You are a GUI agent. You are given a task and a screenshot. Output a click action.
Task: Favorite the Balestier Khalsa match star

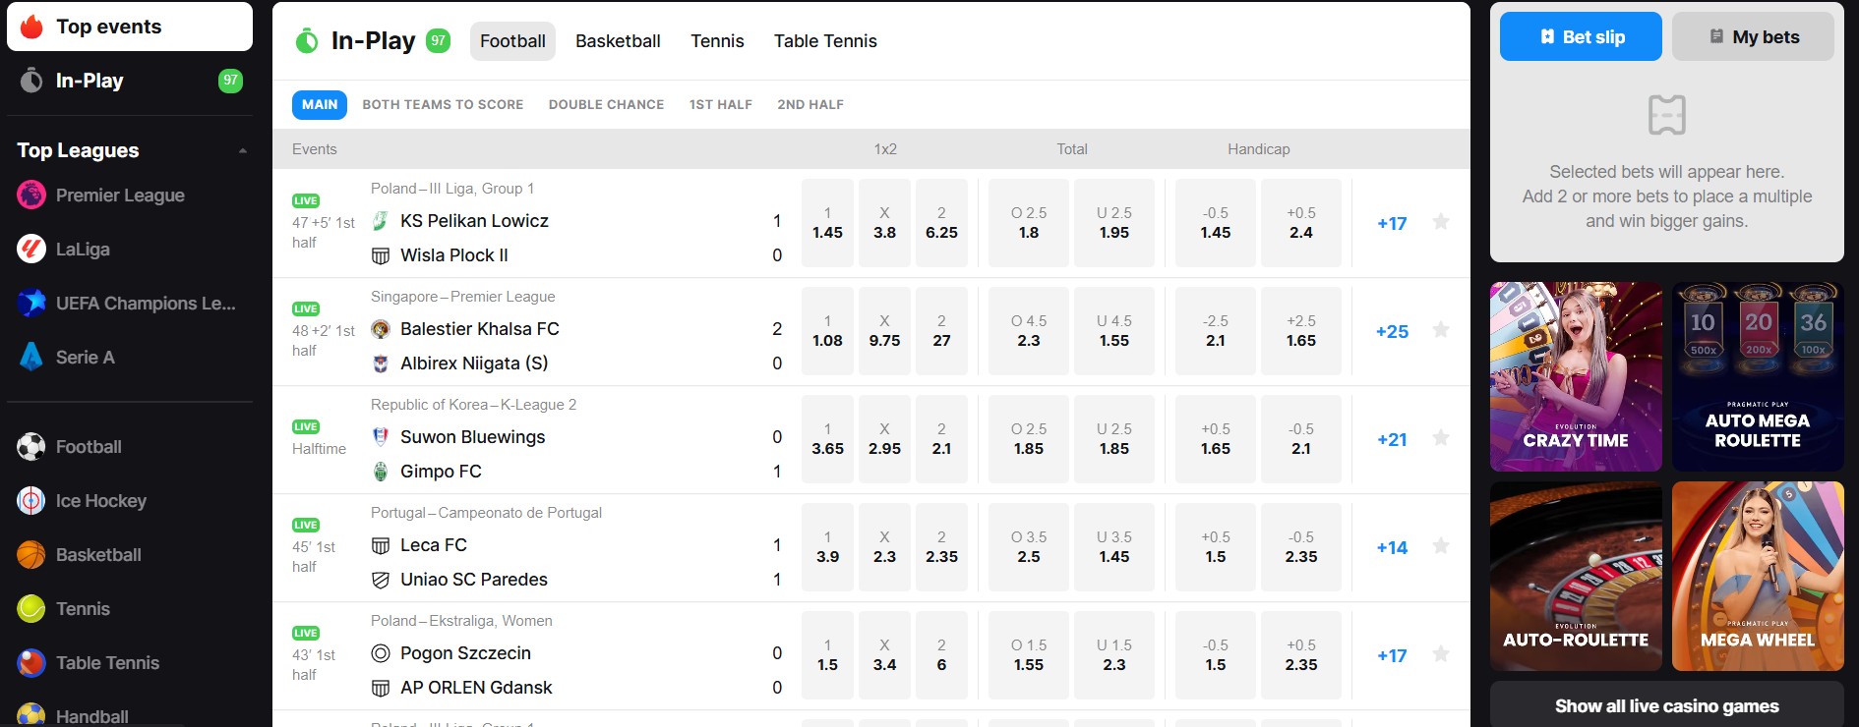(1441, 330)
